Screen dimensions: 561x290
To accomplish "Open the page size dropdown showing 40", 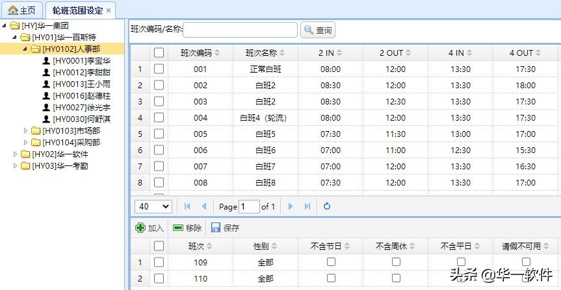I will [153, 206].
